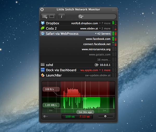Select the LaunchBar application row name
Screen dimensions: 156x132
pos(54,75)
